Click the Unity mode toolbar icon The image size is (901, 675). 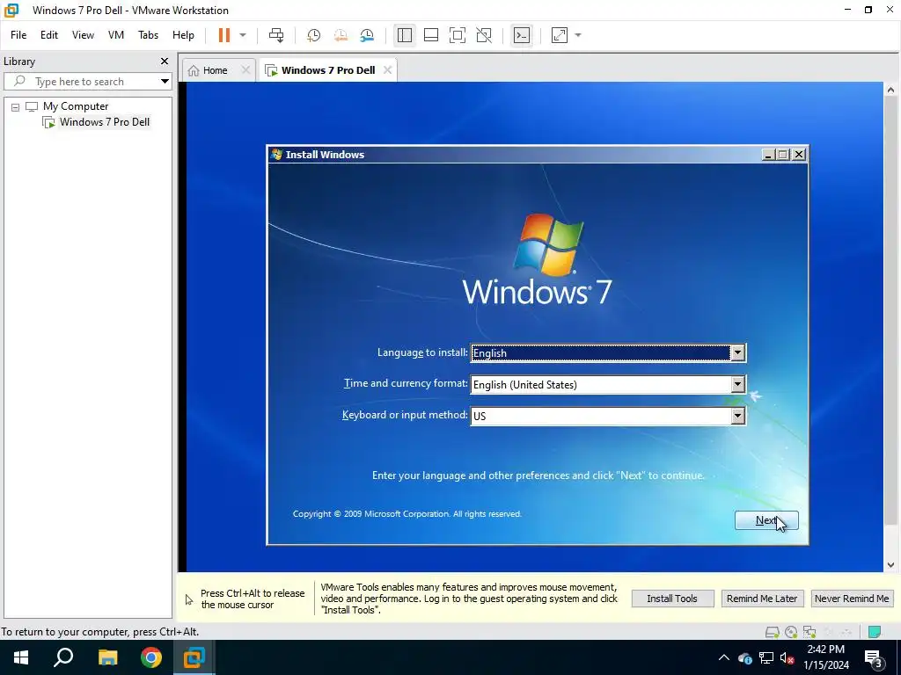tap(484, 35)
